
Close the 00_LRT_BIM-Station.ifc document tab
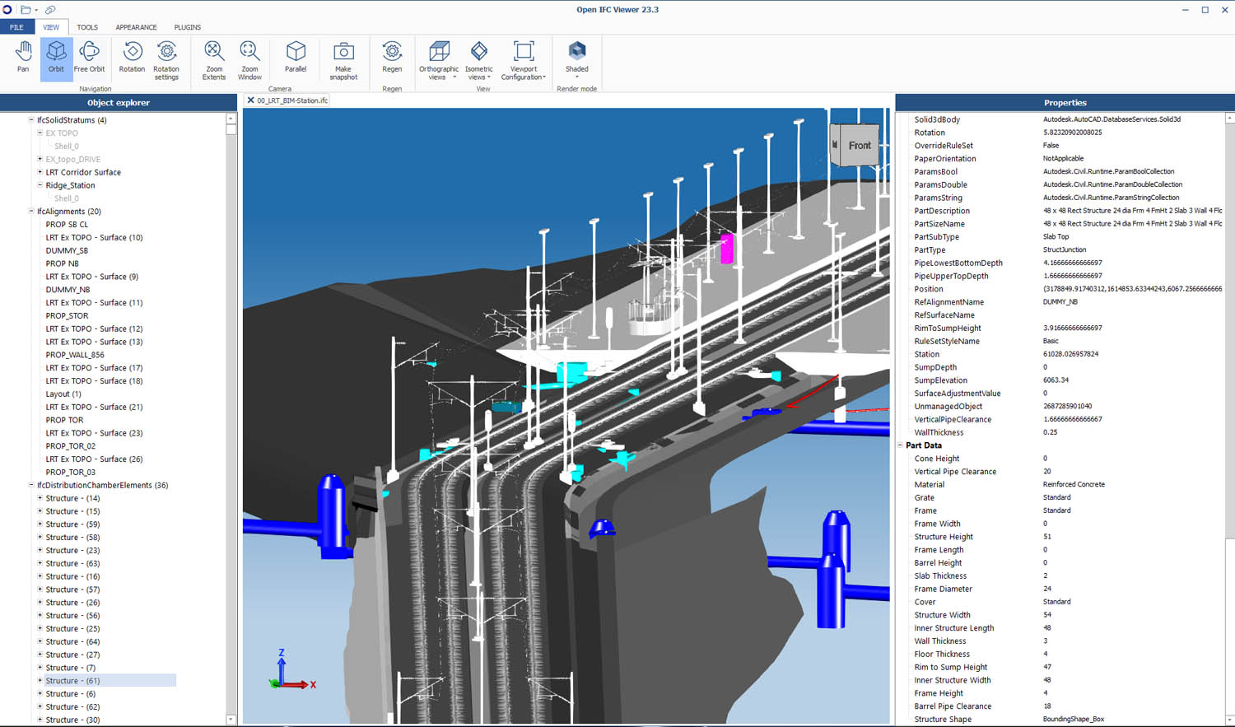250,100
